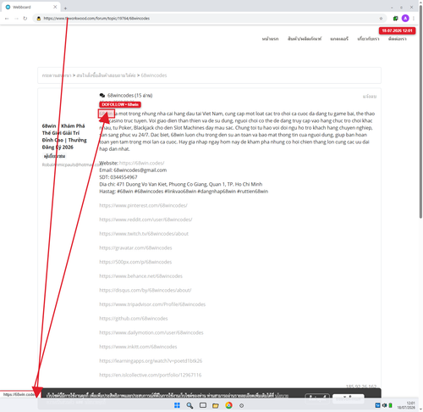Open Google Chrome from the taskbar
423x412 pixels.
228,405
